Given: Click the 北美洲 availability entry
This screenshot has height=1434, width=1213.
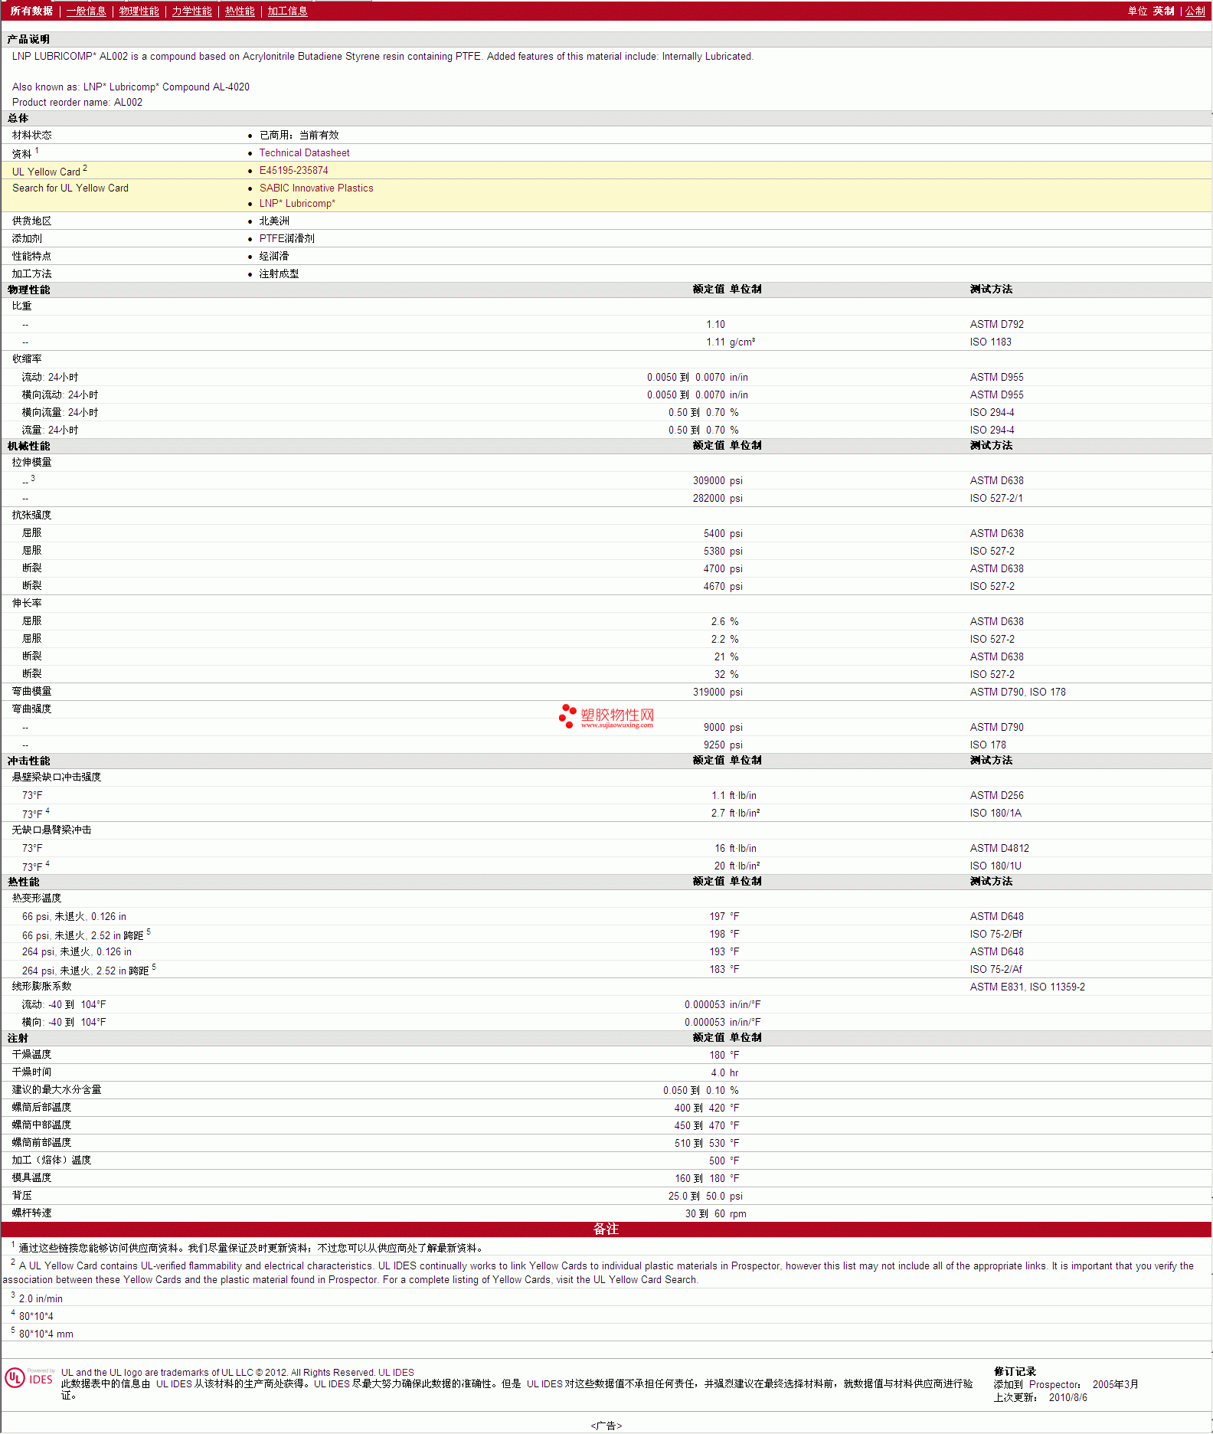Looking at the screenshot, I should click(x=274, y=221).
